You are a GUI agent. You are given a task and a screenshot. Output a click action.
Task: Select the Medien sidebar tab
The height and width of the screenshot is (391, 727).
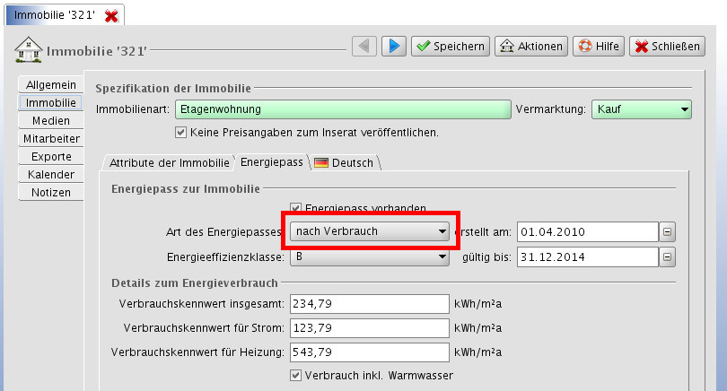tap(50, 120)
